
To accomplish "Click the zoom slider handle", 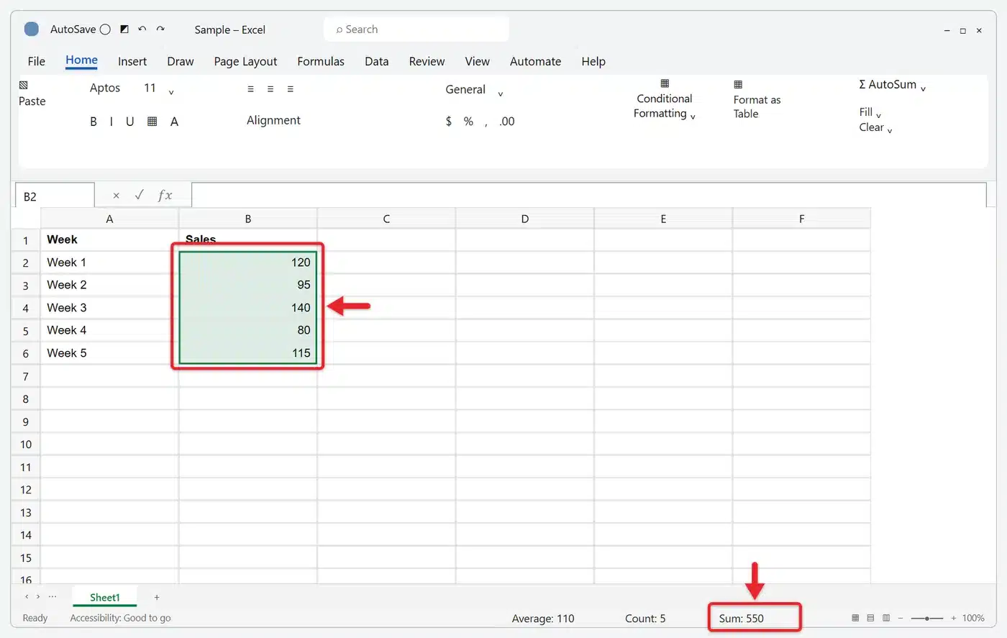I will [928, 618].
